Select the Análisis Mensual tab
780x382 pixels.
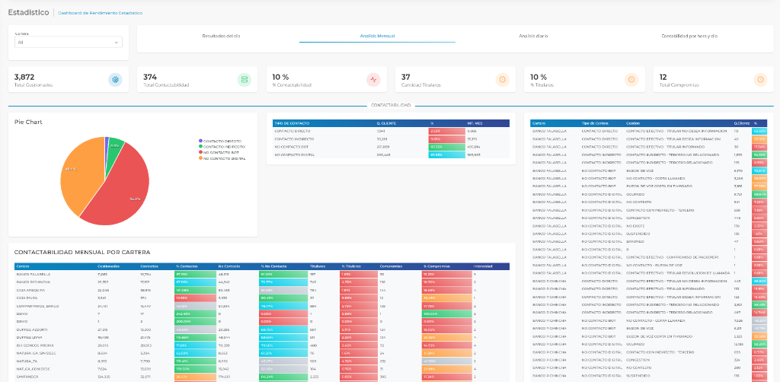point(376,36)
